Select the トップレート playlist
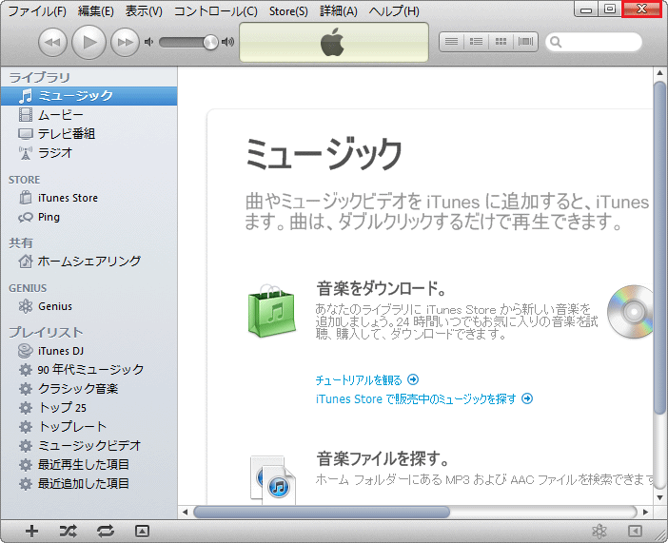Viewport: 668px width, 543px height. pyautogui.click(x=88, y=426)
